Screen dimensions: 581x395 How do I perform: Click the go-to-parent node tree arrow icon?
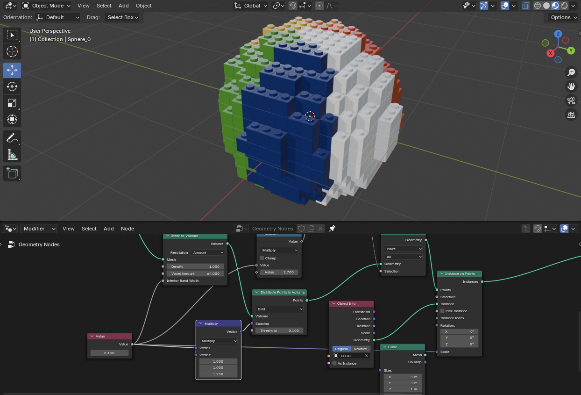click(x=526, y=229)
